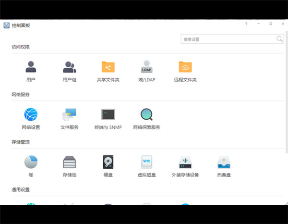Open the 硬盘 hard disk icon
This screenshot has height=224, width=288.
pyautogui.click(x=108, y=162)
